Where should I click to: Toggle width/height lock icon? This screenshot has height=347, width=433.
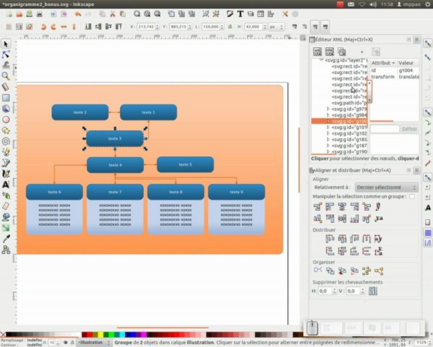pos(230,27)
